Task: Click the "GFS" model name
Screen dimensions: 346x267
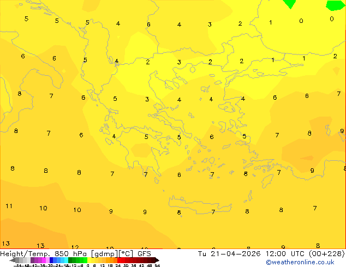Action: [x=144, y=254]
